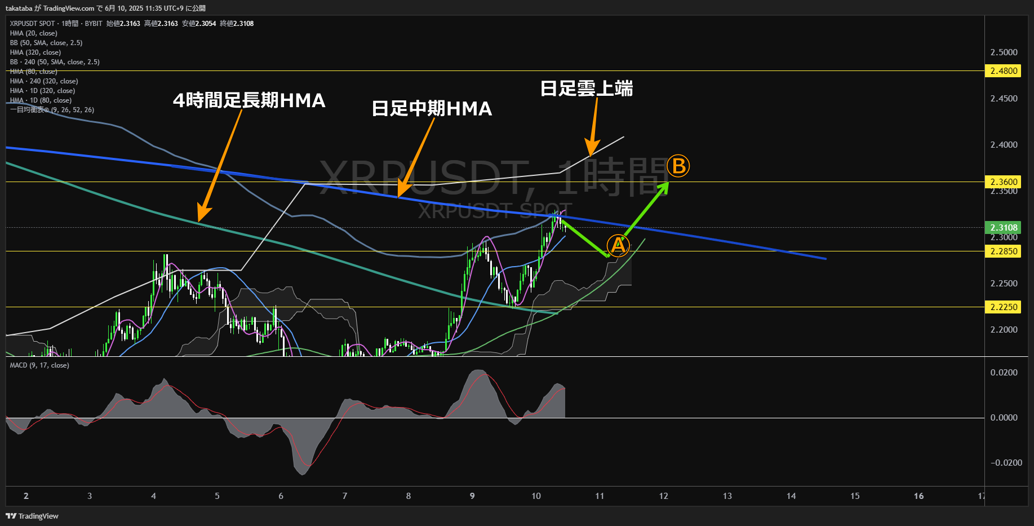
Task: Select the BB (50, SMA, close, 2.5) legend
Action: [x=46, y=43]
